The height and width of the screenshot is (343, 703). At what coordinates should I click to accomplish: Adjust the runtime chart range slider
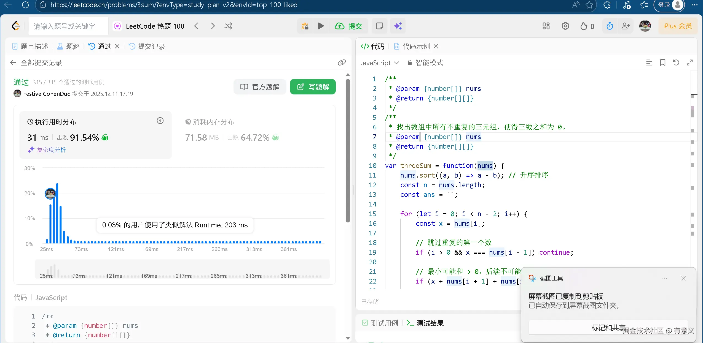(x=182, y=269)
